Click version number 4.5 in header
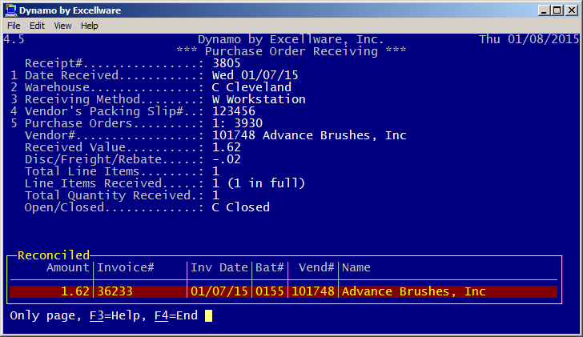 (14, 39)
